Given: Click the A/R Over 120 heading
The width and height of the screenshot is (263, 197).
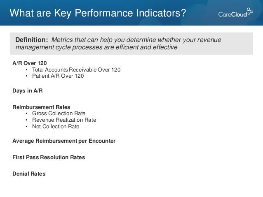Looking at the screenshot, I should 30,63.
